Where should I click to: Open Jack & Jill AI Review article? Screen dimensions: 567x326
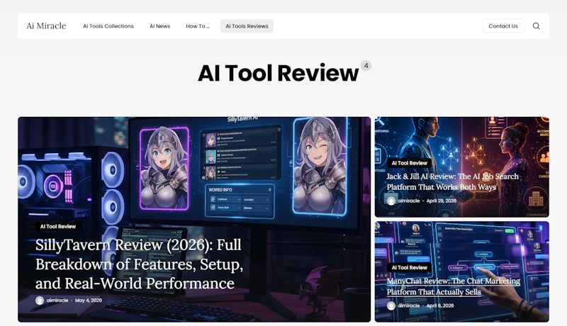(452, 182)
